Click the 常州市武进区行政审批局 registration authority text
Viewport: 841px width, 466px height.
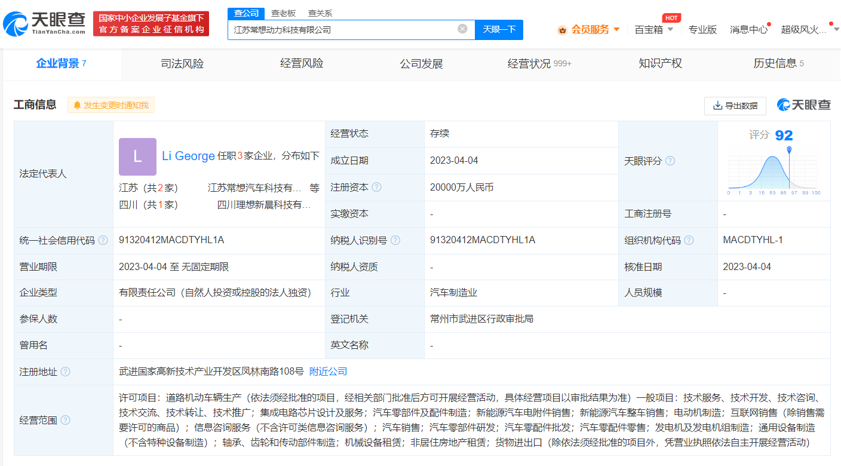pos(482,319)
